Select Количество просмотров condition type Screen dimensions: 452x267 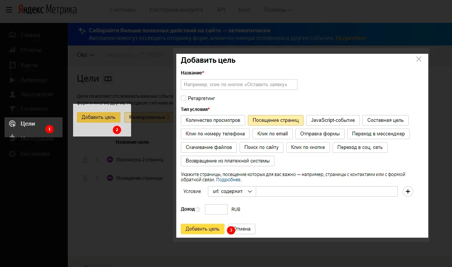tap(213, 120)
